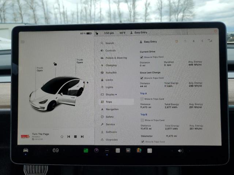234x175 pixels.
Task: Tap the unlock padlock icon above the car
Action: (x=55, y=64)
